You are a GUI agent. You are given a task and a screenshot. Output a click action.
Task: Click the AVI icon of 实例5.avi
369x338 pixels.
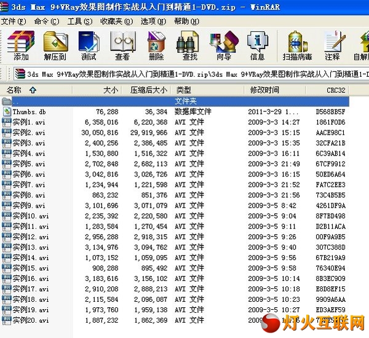pyautogui.click(x=7, y=163)
